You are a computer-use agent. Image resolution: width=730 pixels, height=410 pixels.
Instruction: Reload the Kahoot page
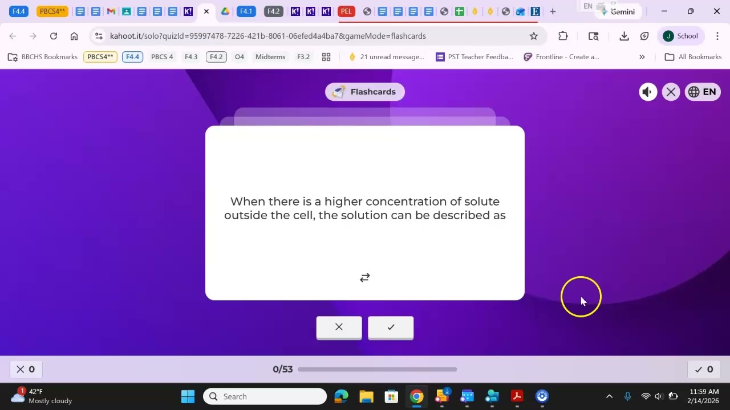click(x=54, y=36)
